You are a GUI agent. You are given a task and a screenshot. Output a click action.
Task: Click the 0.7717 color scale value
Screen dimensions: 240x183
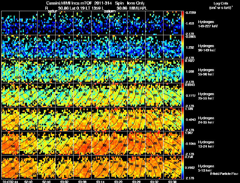pyautogui.click(x=190, y=96)
